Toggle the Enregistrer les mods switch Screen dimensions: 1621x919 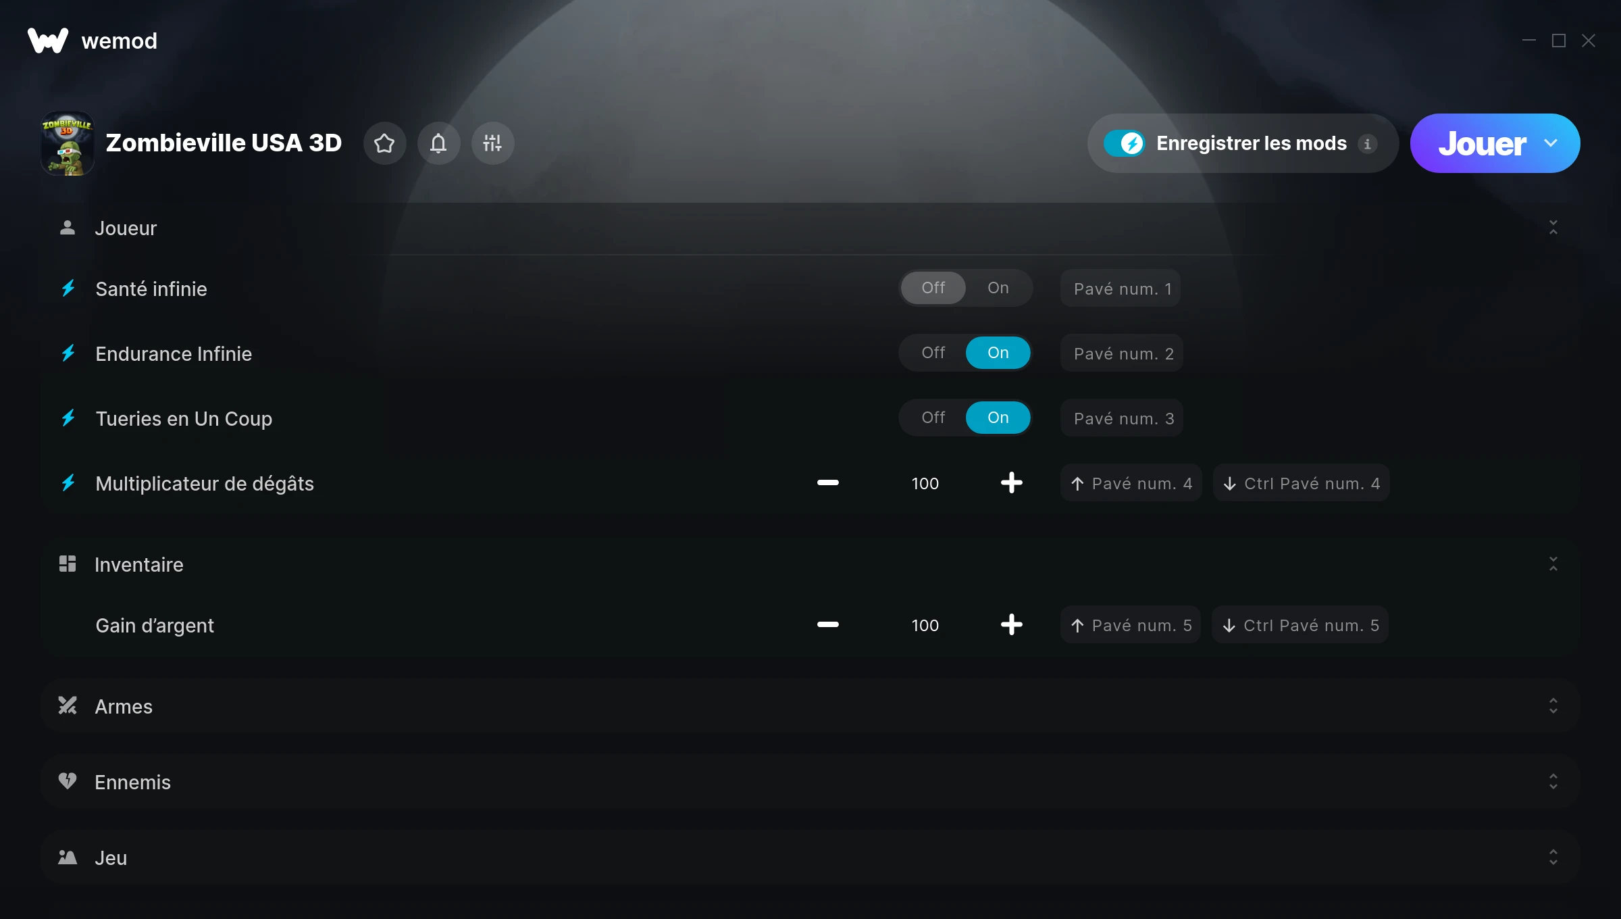tap(1124, 143)
